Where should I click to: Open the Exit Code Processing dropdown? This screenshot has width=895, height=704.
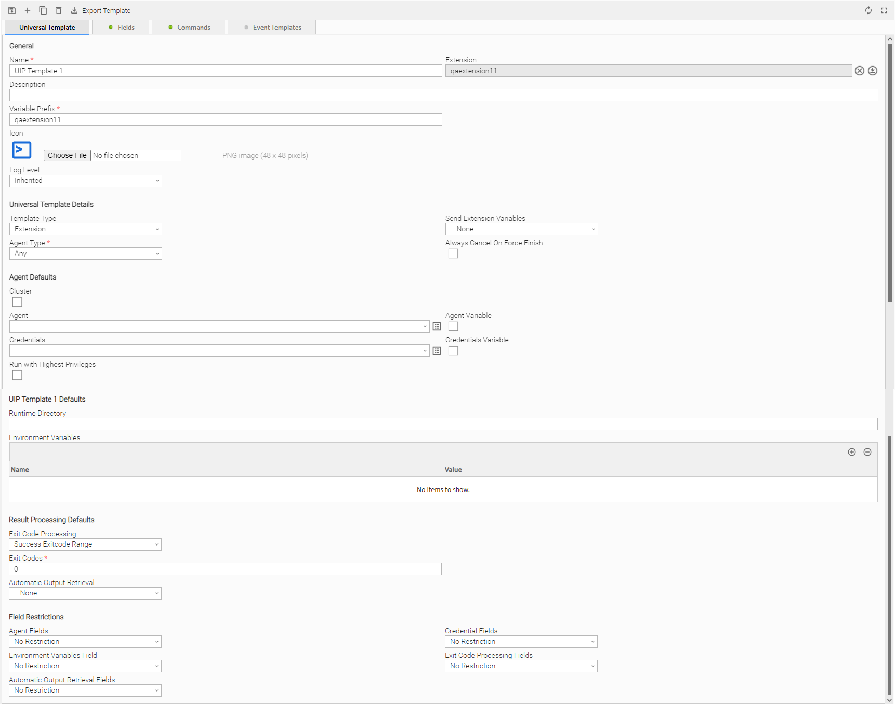(85, 544)
